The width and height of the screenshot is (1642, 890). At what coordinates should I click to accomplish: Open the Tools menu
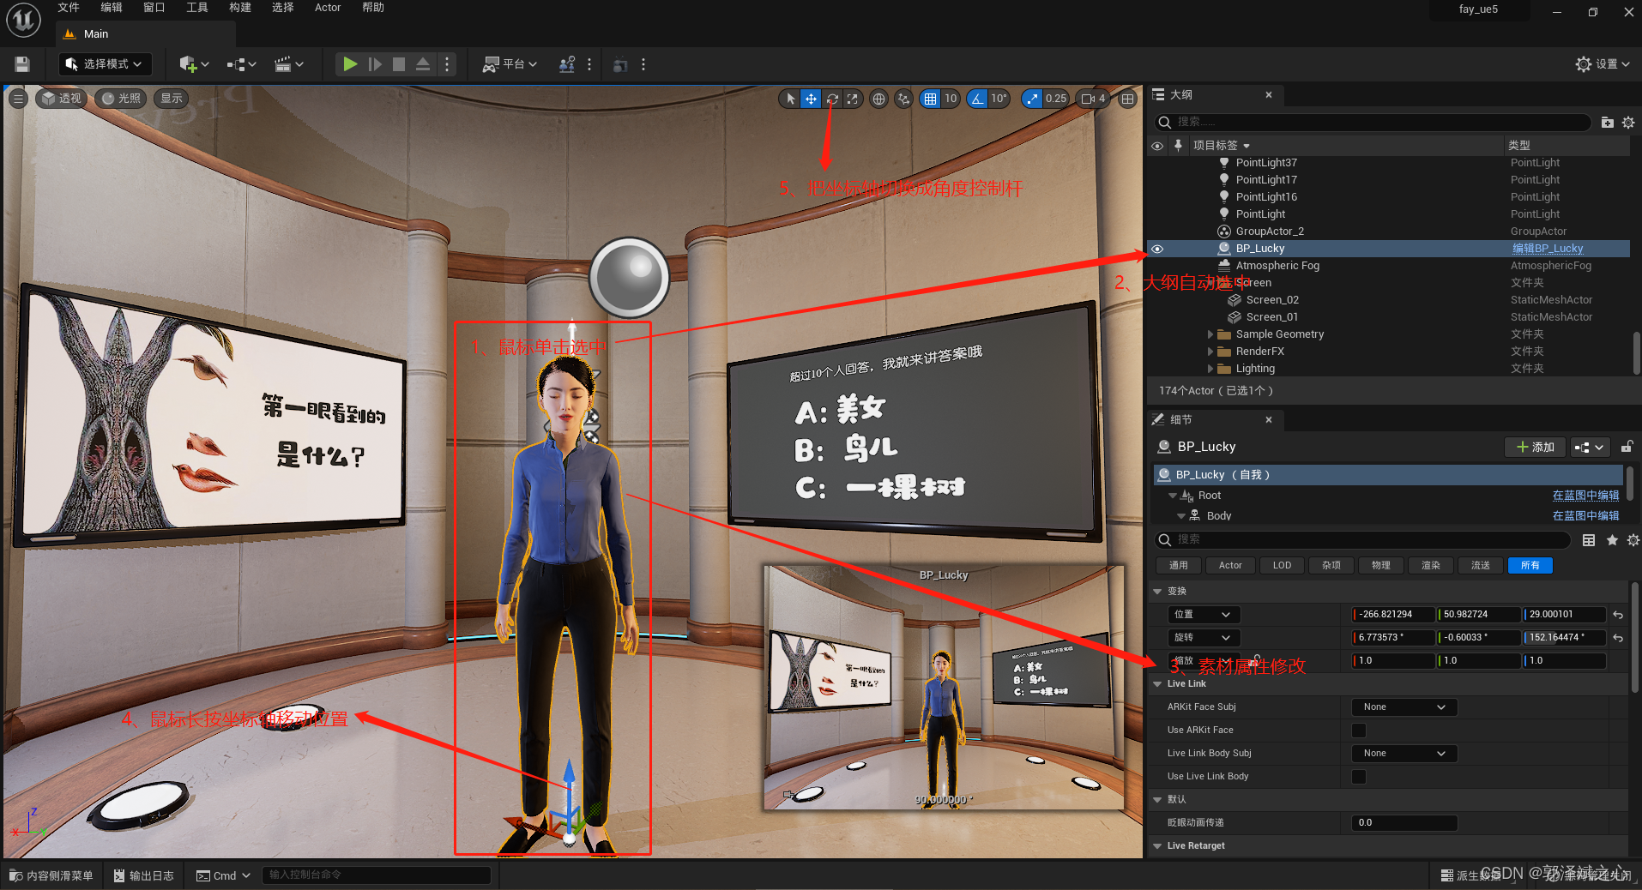point(197,8)
